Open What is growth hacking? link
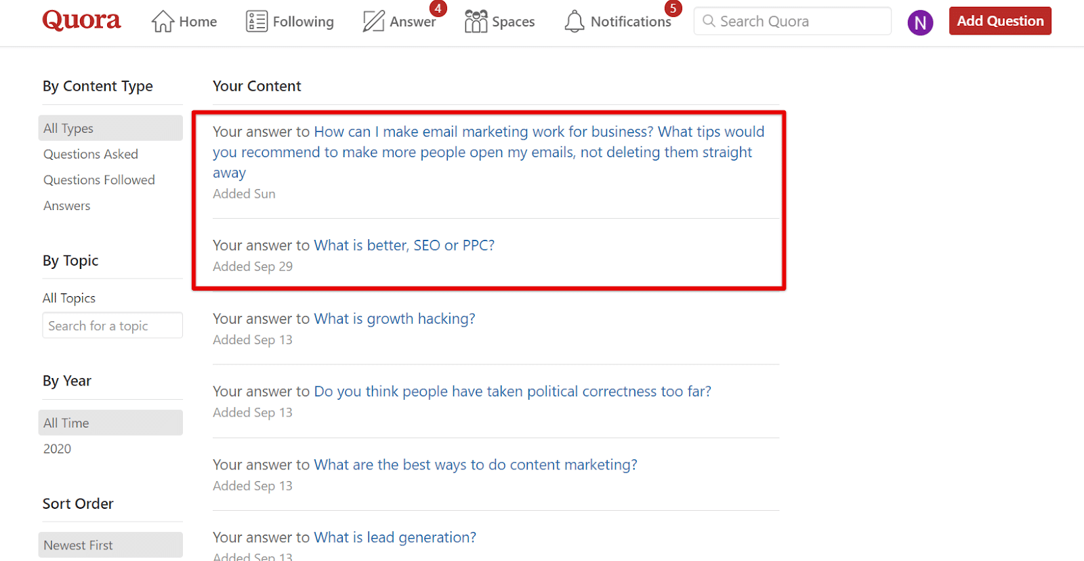The image size is (1084, 561). pyautogui.click(x=395, y=318)
